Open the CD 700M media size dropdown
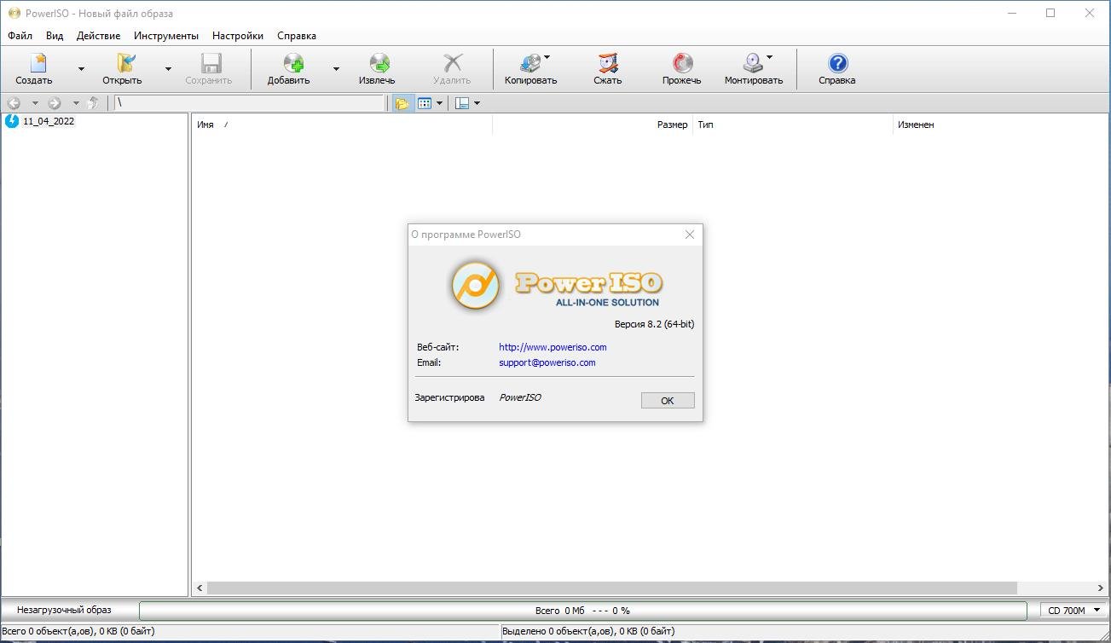 (x=1074, y=611)
